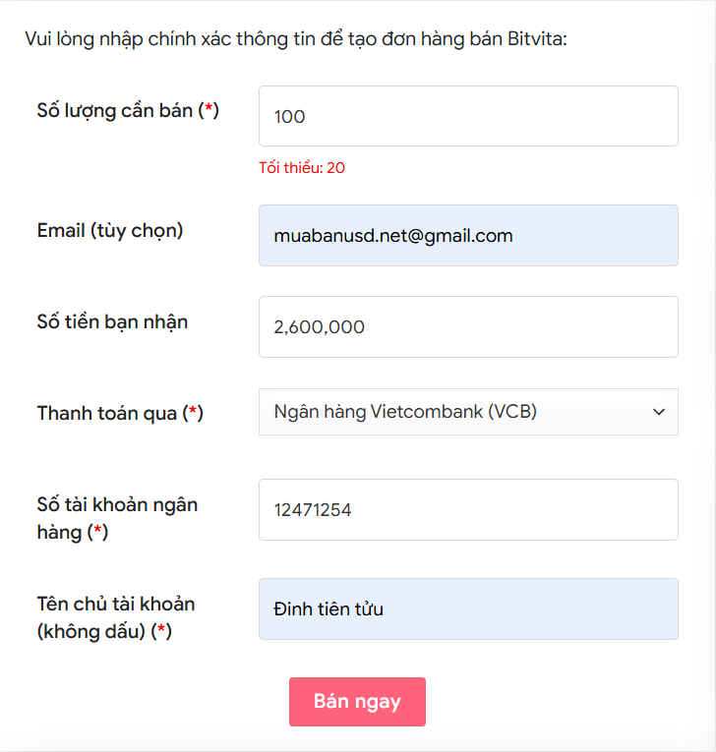Click the red asterisk beside Số lượng cần bán

(x=209, y=108)
